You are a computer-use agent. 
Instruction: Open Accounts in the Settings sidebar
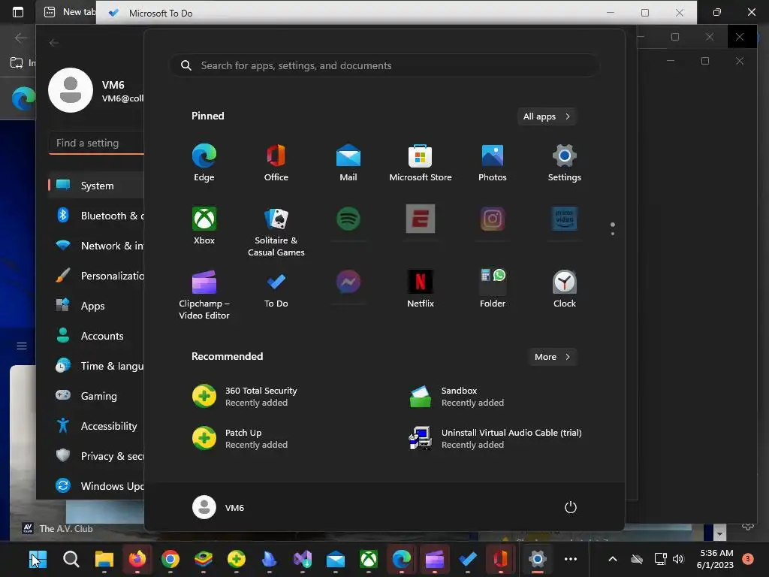(x=96, y=336)
